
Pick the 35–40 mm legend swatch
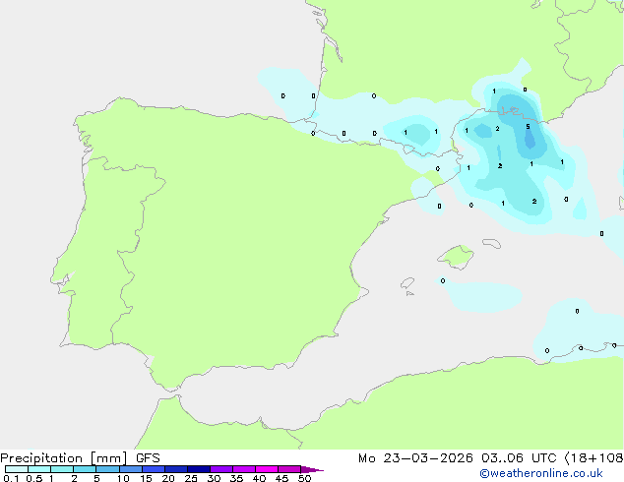coord(244,469)
